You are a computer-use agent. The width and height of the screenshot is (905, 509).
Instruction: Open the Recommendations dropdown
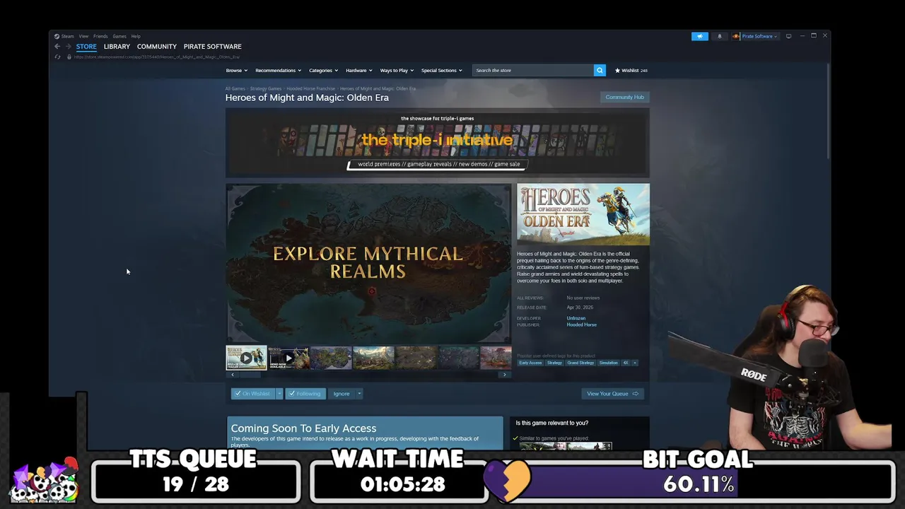tap(278, 70)
